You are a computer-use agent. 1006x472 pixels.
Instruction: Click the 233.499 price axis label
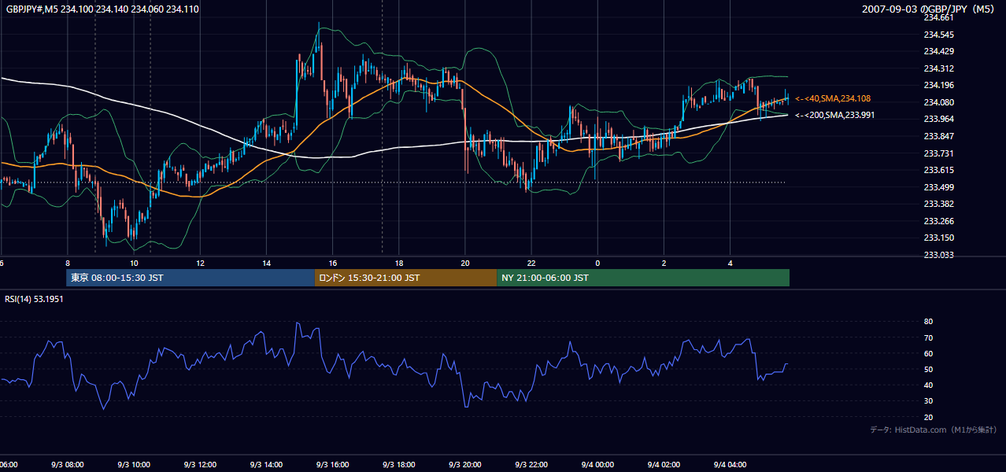pos(938,187)
